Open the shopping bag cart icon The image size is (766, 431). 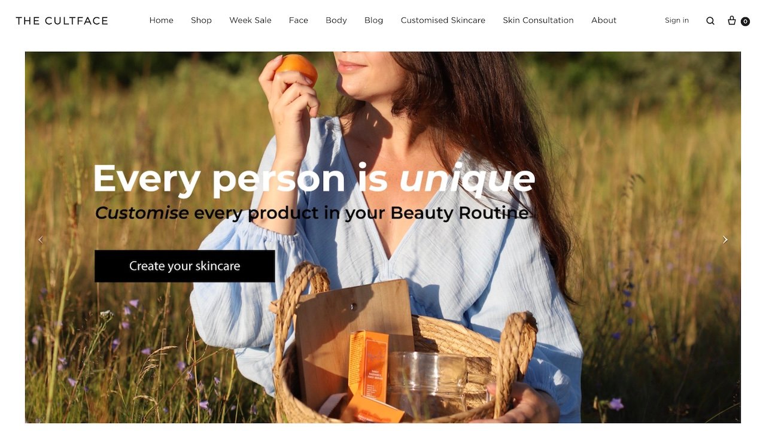[x=731, y=20]
